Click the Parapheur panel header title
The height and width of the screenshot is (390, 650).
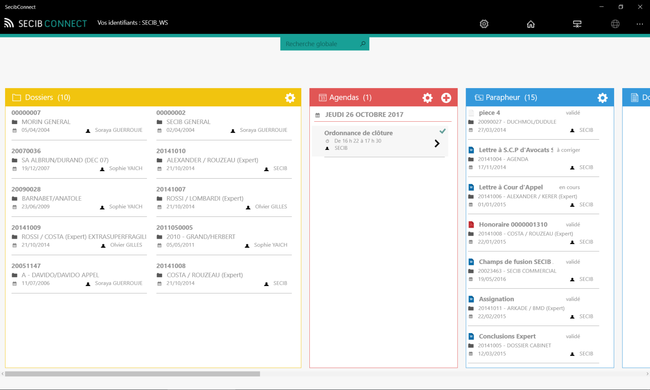511,97
